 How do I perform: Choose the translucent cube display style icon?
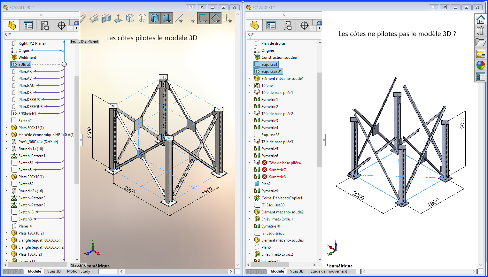point(130,19)
